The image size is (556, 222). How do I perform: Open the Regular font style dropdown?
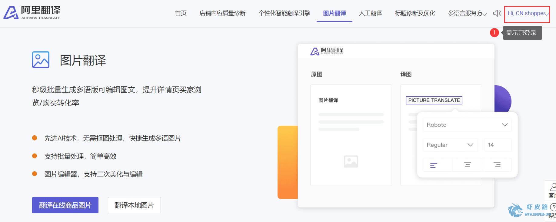click(450, 145)
